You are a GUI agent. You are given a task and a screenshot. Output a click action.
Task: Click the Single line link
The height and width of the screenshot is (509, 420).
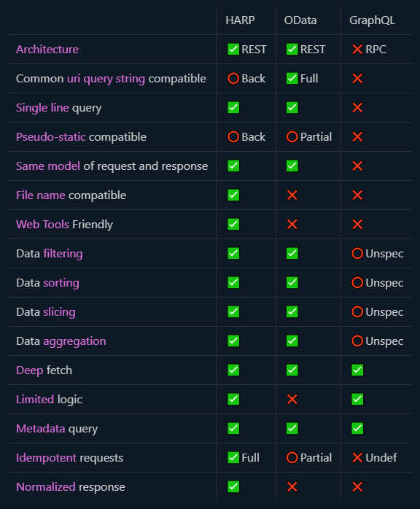click(42, 108)
